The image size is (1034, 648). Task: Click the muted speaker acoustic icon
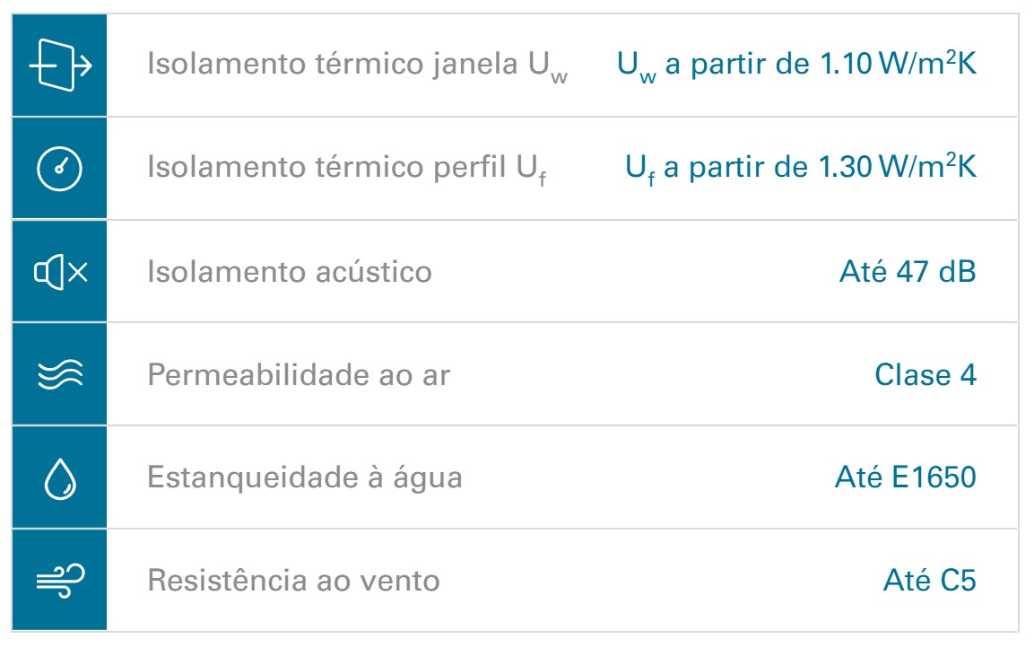pyautogui.click(x=61, y=272)
